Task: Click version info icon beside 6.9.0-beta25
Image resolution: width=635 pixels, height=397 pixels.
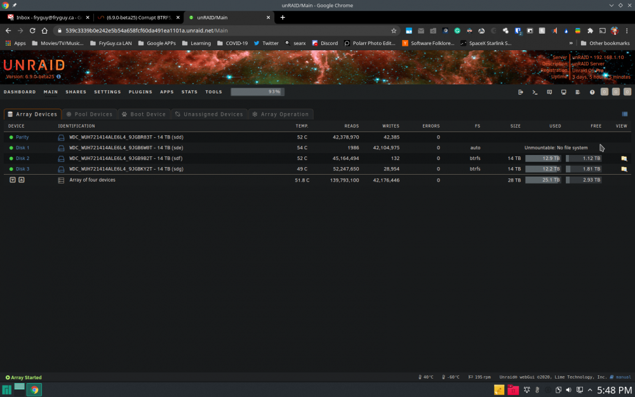Action: click(58, 77)
